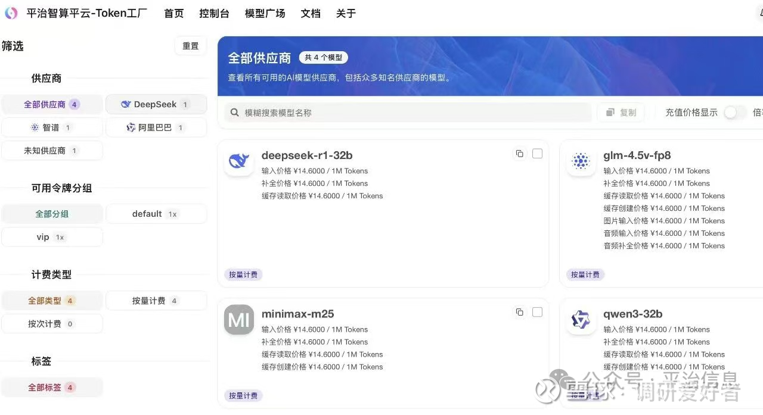This screenshot has width=763, height=415.
Task: Check the deepseek-r1-32b selection checkbox
Action: (x=537, y=154)
